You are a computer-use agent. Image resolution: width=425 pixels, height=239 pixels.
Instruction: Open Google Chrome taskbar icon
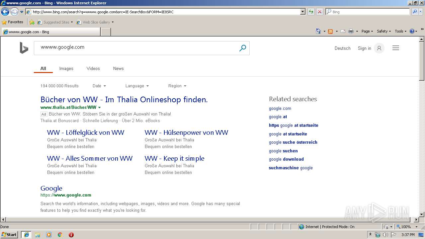tap(60, 235)
